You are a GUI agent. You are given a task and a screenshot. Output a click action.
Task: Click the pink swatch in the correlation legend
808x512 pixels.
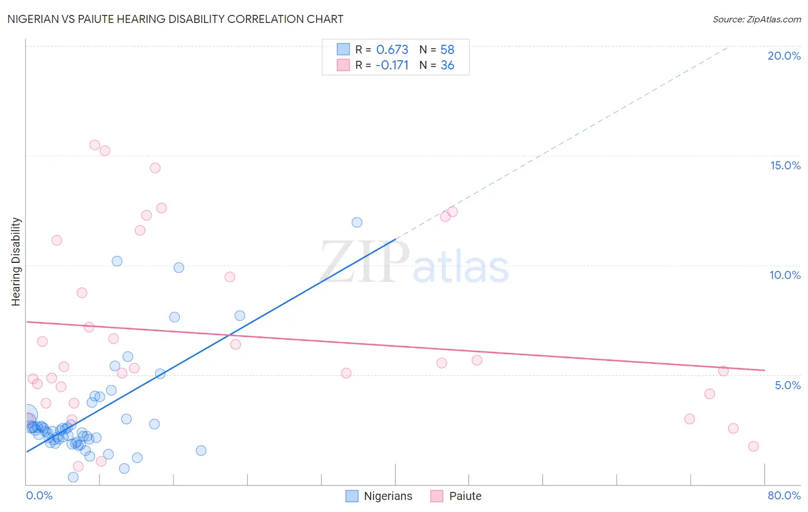[x=343, y=65]
